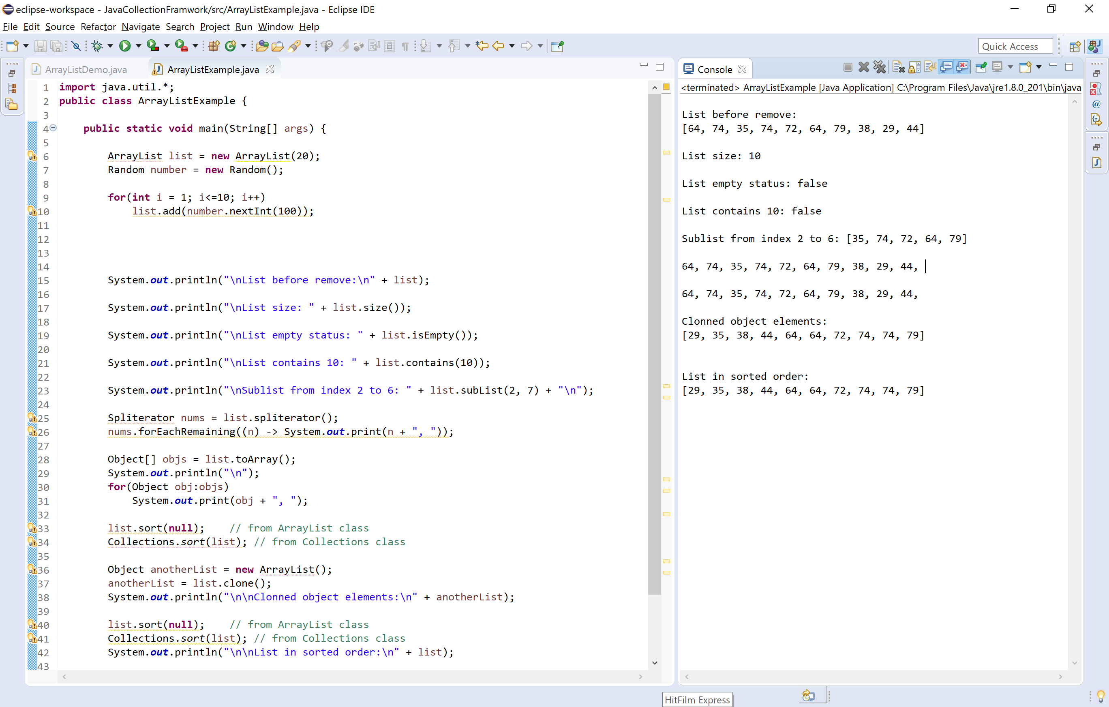Disable Show Console When Standard Out Changes
The width and height of the screenshot is (1109, 707).
pos(946,67)
